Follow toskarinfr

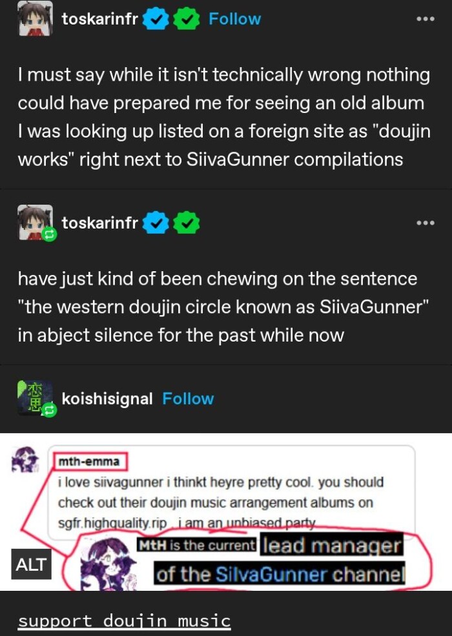(234, 19)
